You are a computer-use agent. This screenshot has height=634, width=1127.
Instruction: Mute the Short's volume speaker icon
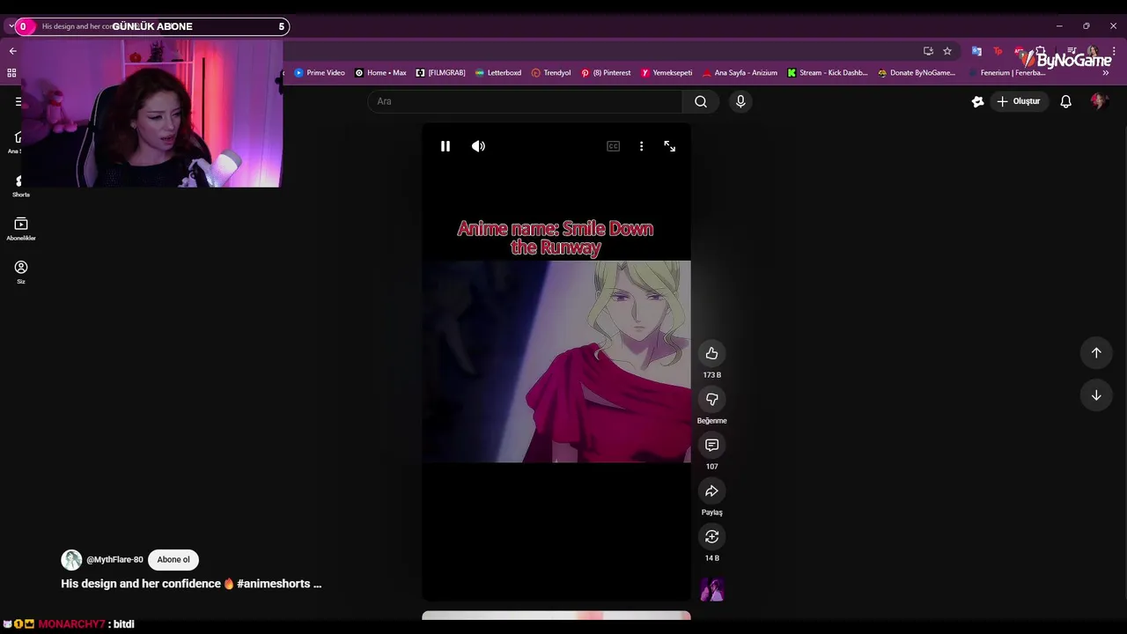[x=478, y=146]
